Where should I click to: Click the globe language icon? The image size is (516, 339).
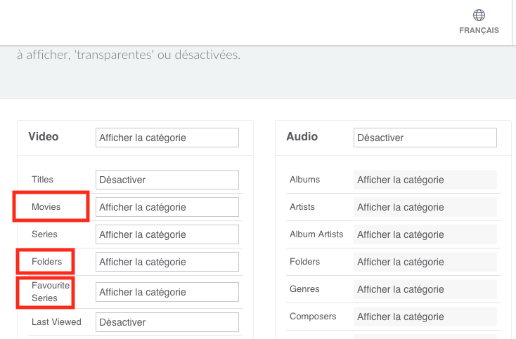pos(479,15)
